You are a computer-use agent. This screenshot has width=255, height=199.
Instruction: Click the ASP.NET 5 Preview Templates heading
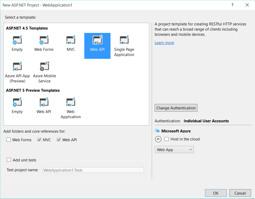[33, 90]
